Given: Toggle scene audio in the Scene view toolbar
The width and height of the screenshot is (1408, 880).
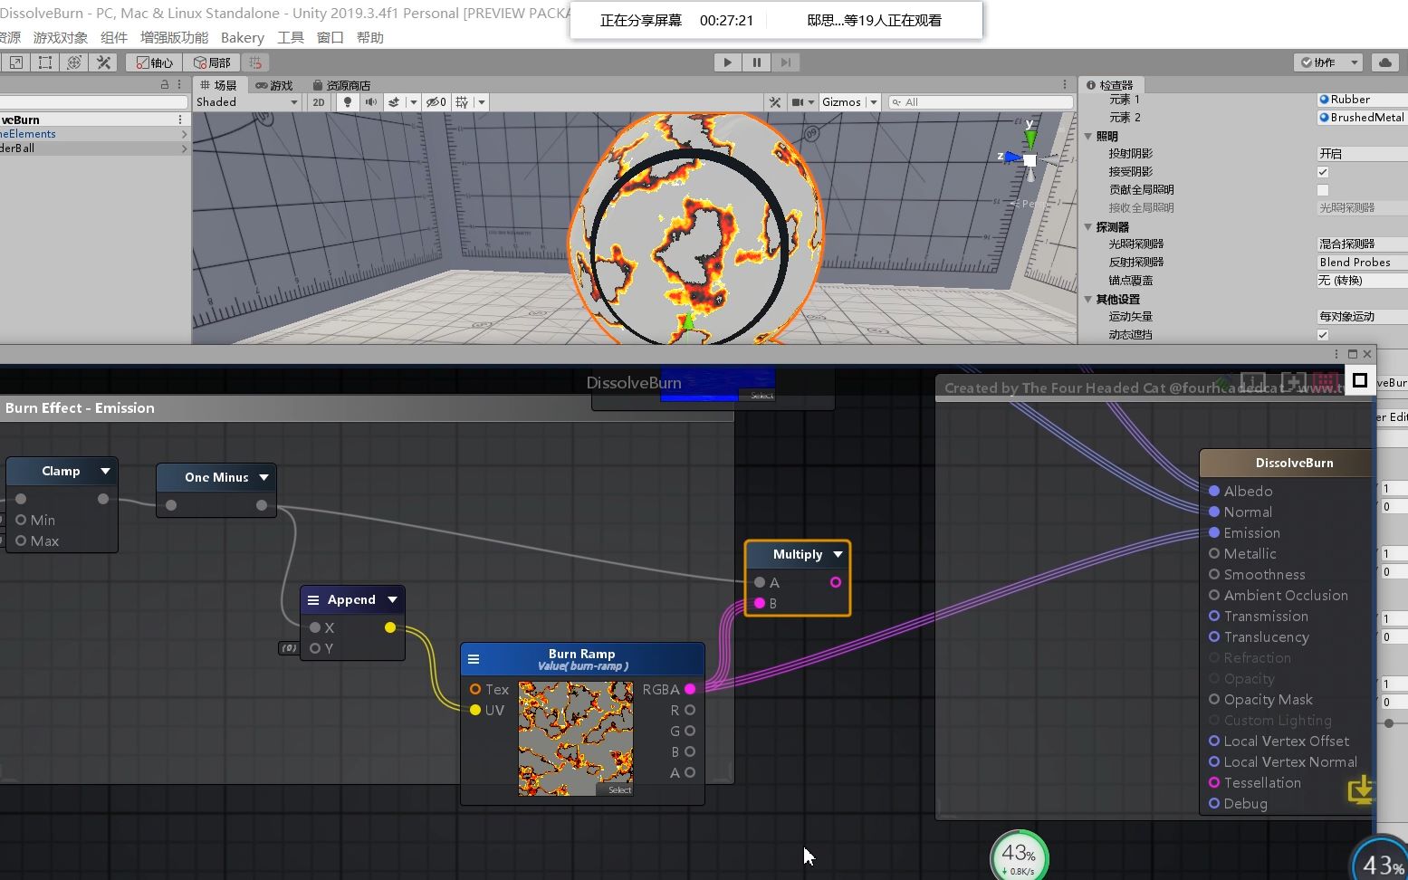Looking at the screenshot, I should (x=370, y=101).
